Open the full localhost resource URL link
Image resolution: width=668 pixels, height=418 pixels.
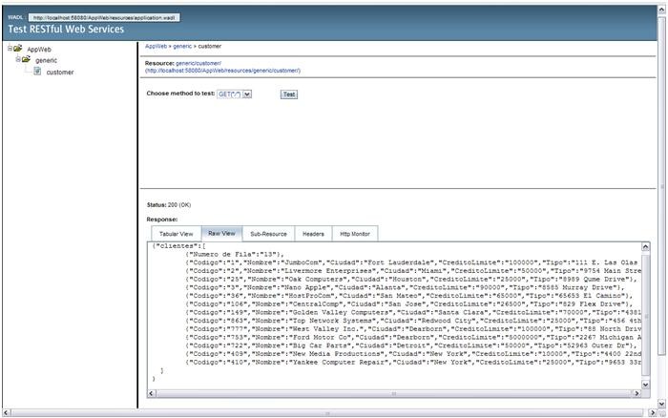pyautogui.click(x=222, y=71)
